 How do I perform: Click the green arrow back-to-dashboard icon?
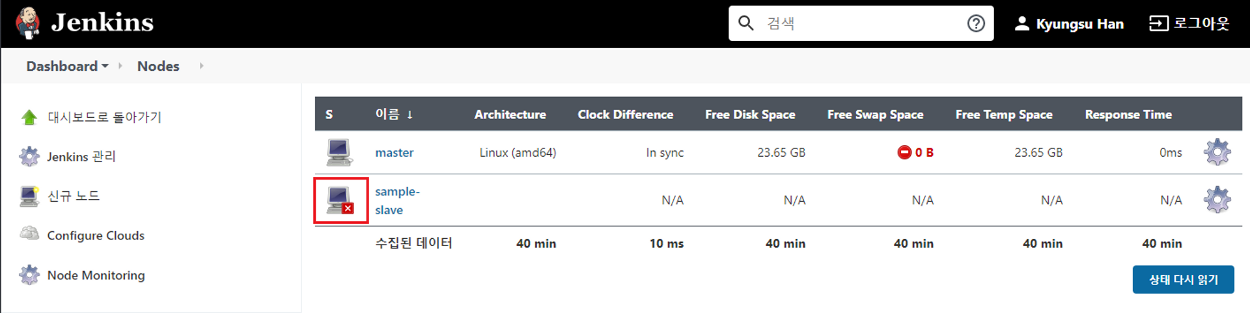tap(29, 118)
